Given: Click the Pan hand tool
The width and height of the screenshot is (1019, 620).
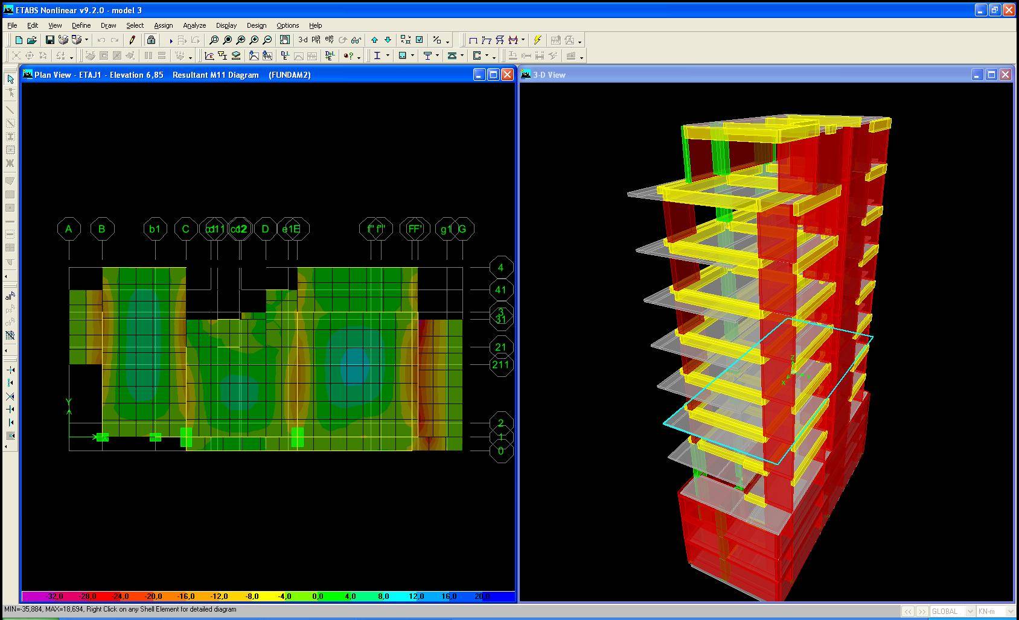Looking at the screenshot, I should point(285,40).
